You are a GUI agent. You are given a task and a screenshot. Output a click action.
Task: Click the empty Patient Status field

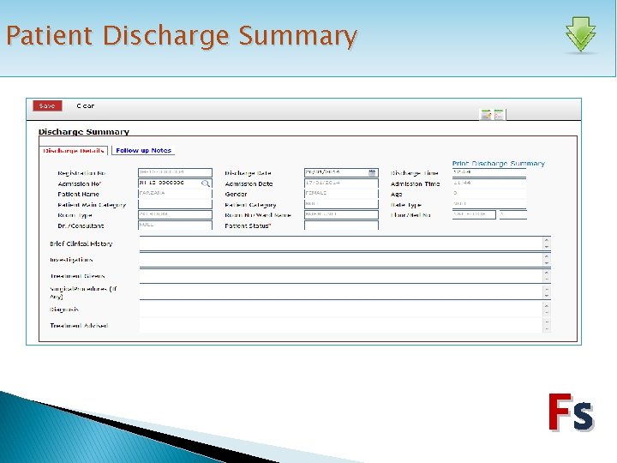click(x=341, y=225)
